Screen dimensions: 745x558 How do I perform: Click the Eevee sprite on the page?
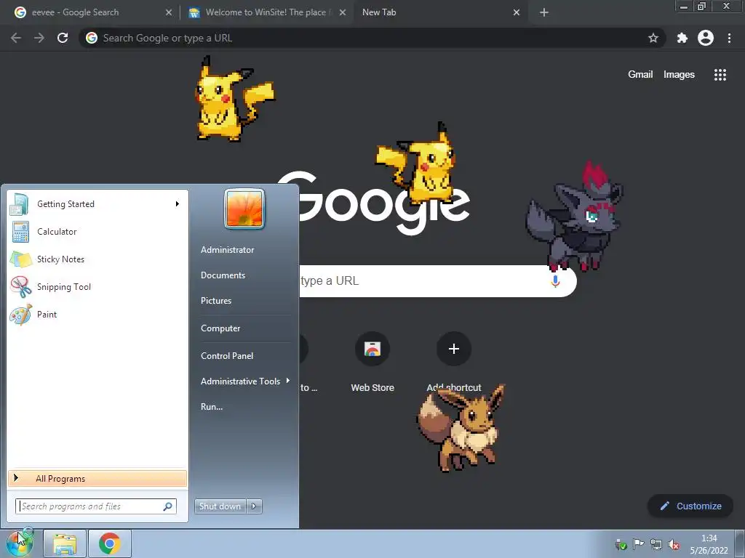point(461,428)
